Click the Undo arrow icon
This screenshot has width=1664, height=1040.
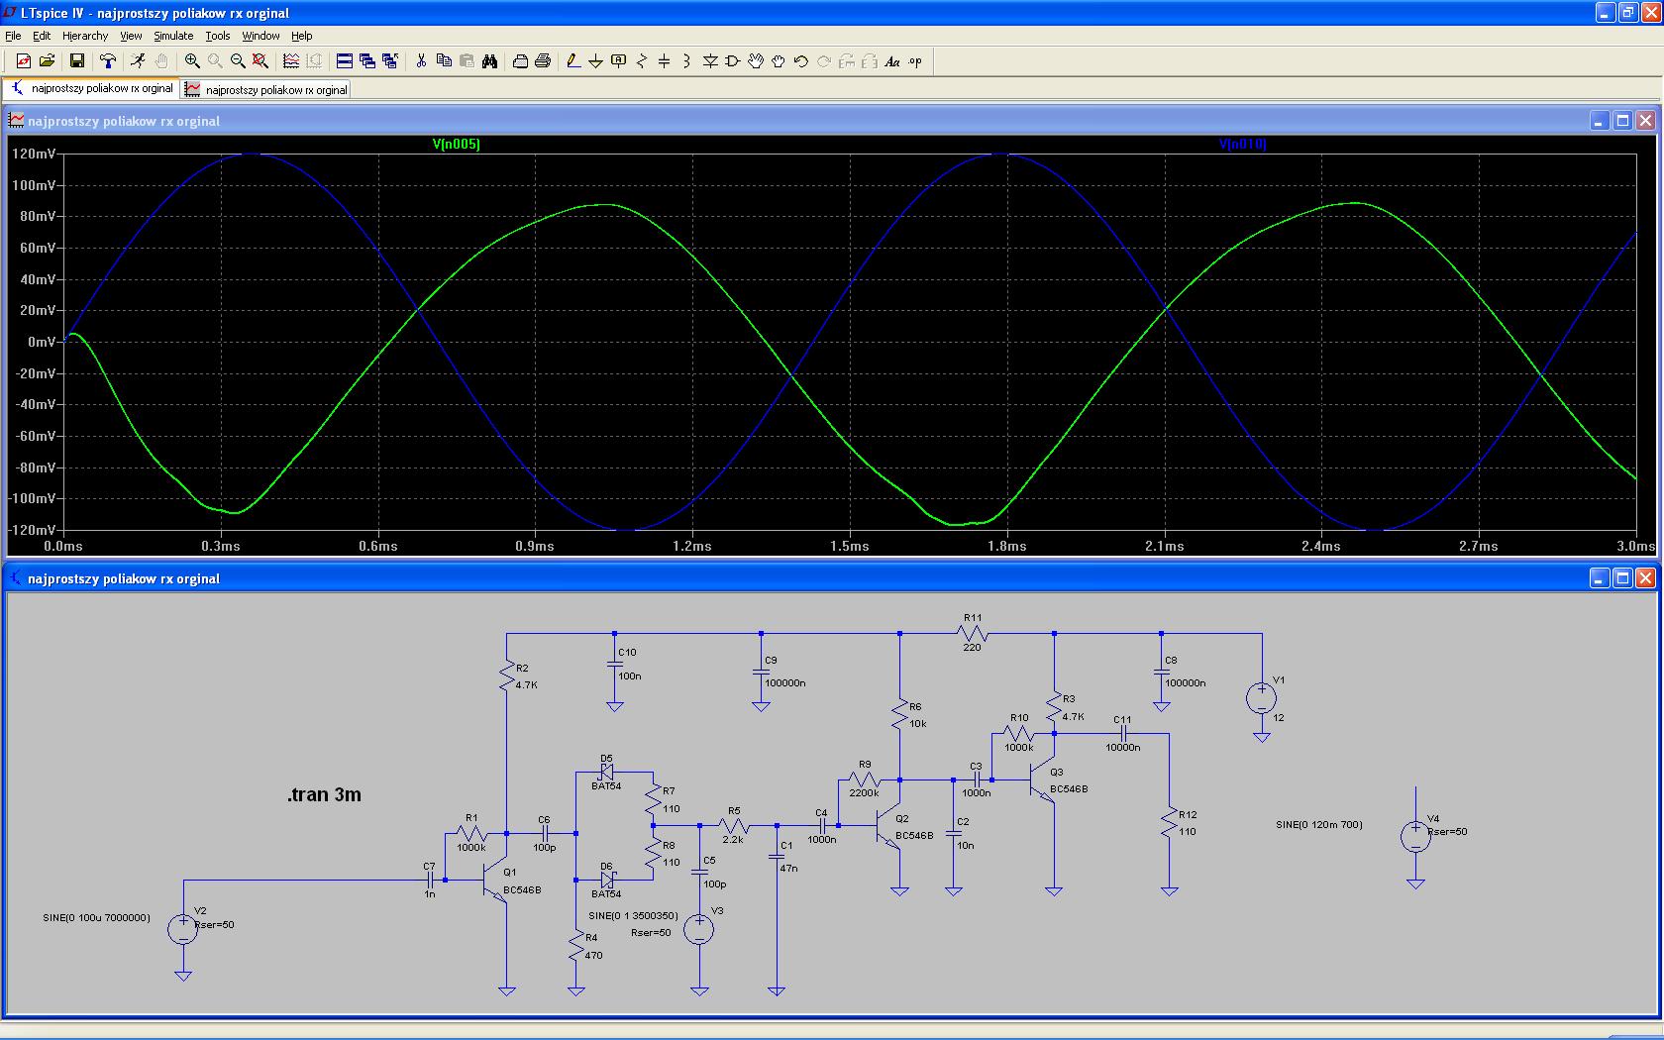point(801,61)
